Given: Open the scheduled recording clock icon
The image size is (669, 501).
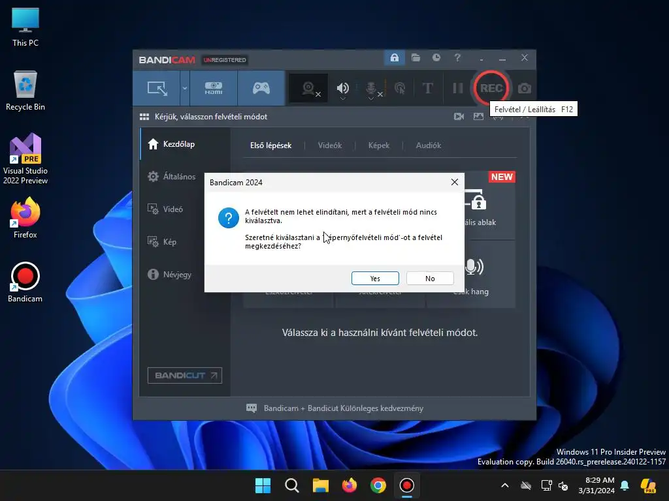Looking at the screenshot, I should click(436, 57).
